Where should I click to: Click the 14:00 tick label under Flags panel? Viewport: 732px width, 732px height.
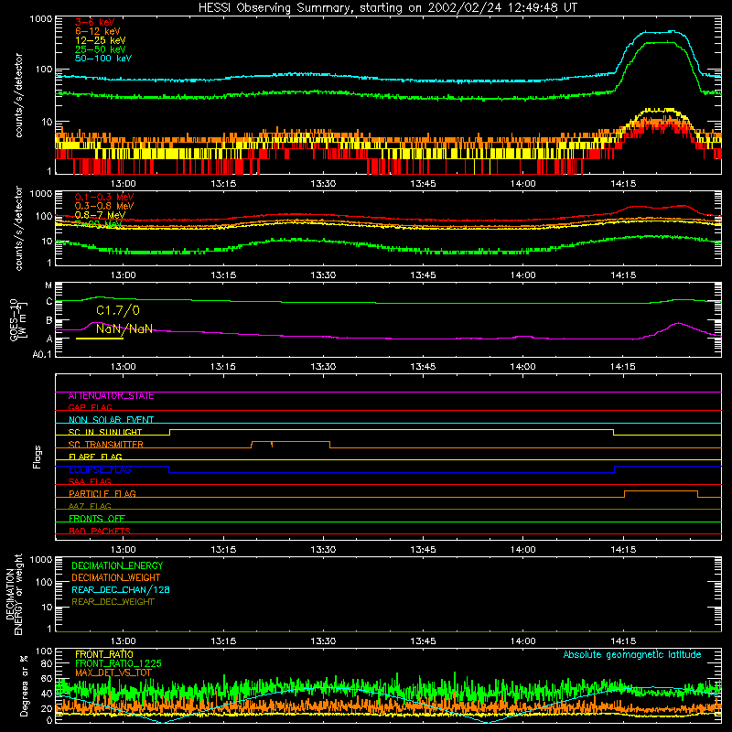point(522,550)
